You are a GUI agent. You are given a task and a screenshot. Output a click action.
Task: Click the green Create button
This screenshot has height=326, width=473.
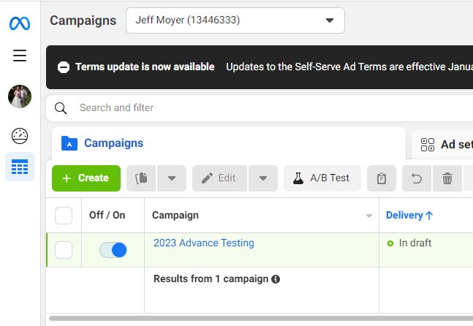pos(86,178)
